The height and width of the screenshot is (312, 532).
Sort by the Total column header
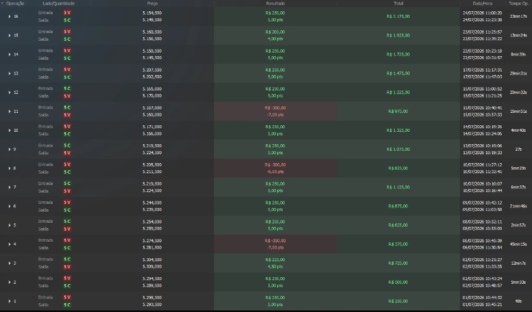click(398, 4)
